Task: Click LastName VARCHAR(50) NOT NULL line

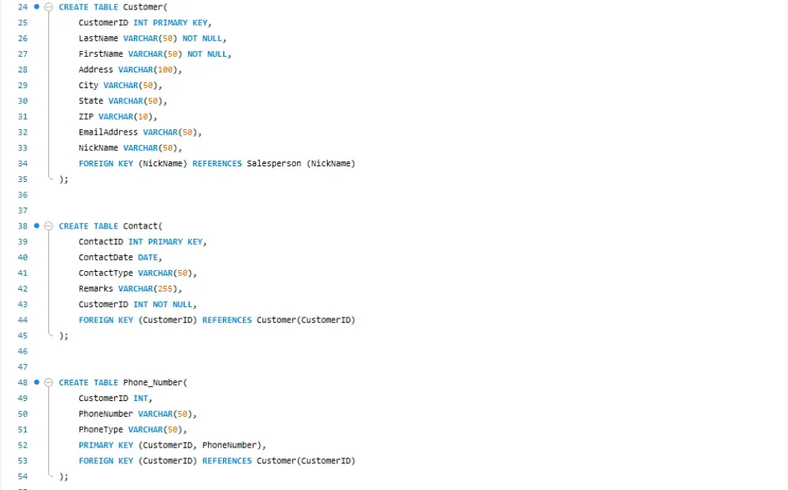Action: point(152,38)
